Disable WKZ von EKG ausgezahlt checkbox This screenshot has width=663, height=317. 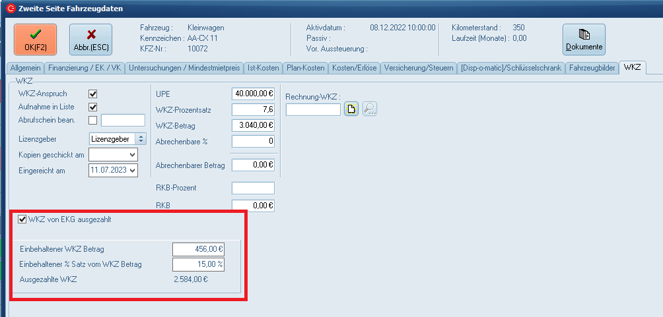tap(22, 219)
